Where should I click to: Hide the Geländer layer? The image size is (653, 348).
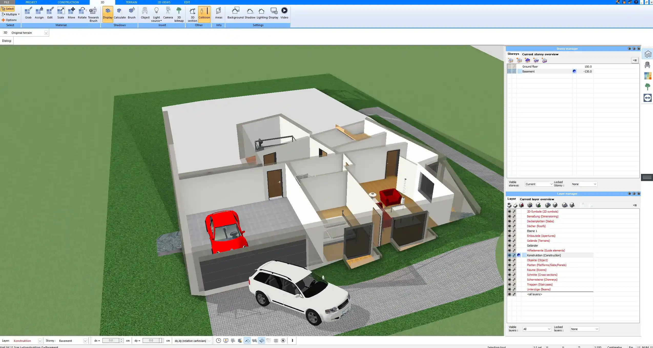click(509, 246)
